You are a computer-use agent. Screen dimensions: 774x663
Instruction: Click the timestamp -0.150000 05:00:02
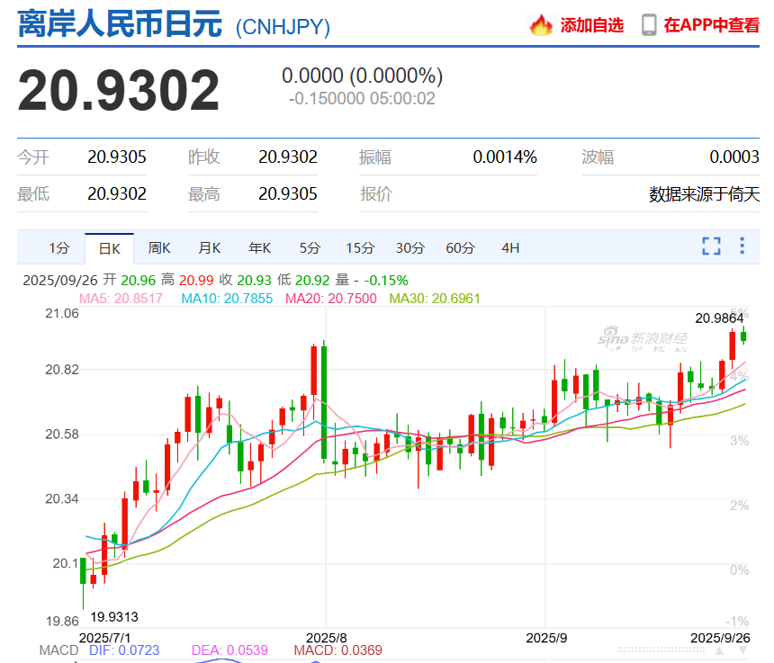pyautogui.click(x=363, y=99)
